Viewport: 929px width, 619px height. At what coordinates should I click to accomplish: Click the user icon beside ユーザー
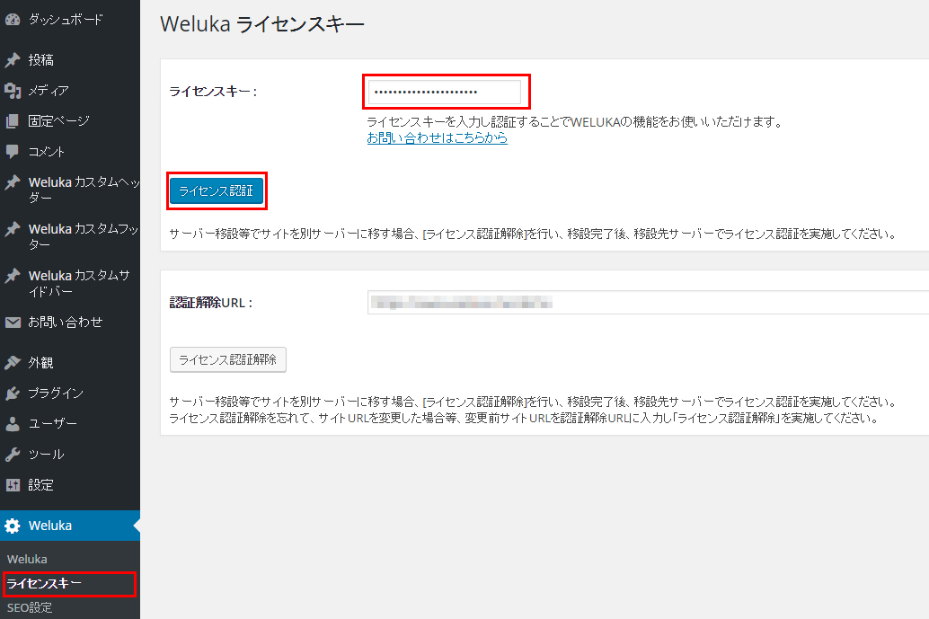(x=13, y=423)
